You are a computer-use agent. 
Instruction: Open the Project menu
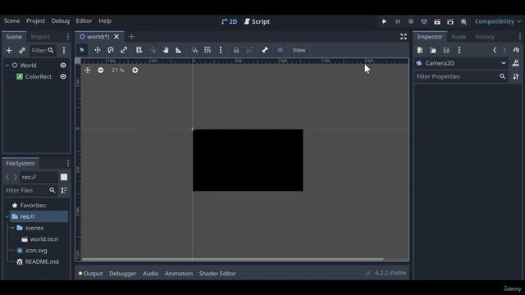[35, 20]
